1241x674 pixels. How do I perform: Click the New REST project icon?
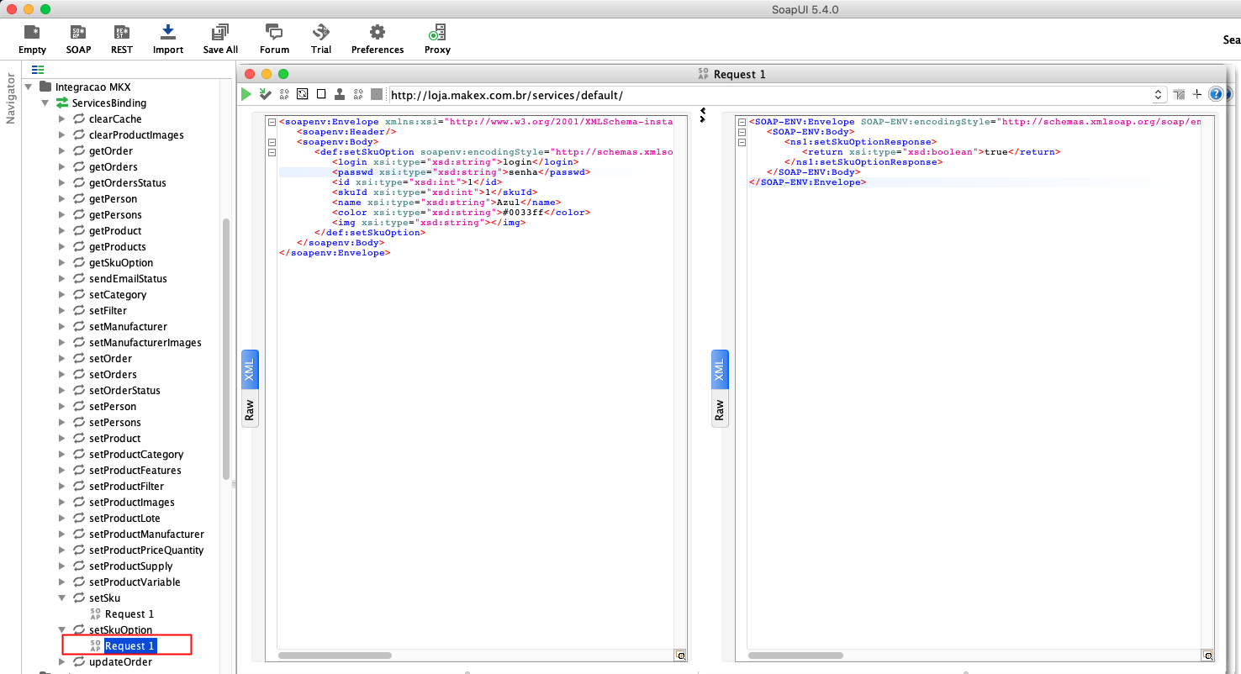click(122, 38)
